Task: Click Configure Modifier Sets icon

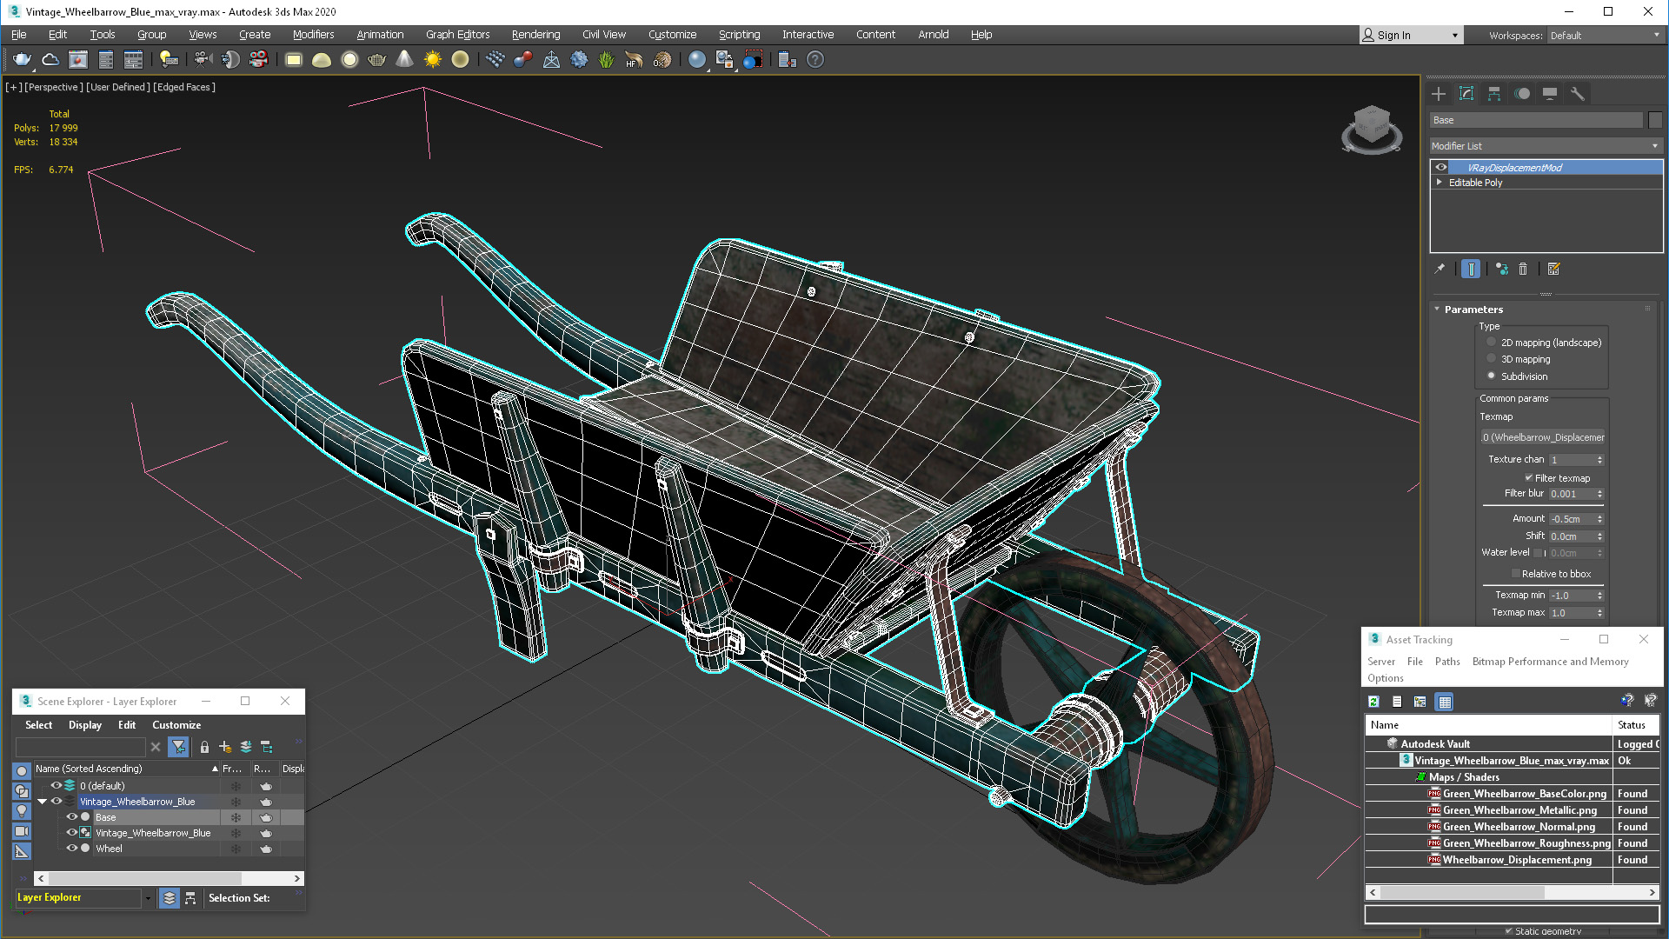Action: pyautogui.click(x=1554, y=270)
